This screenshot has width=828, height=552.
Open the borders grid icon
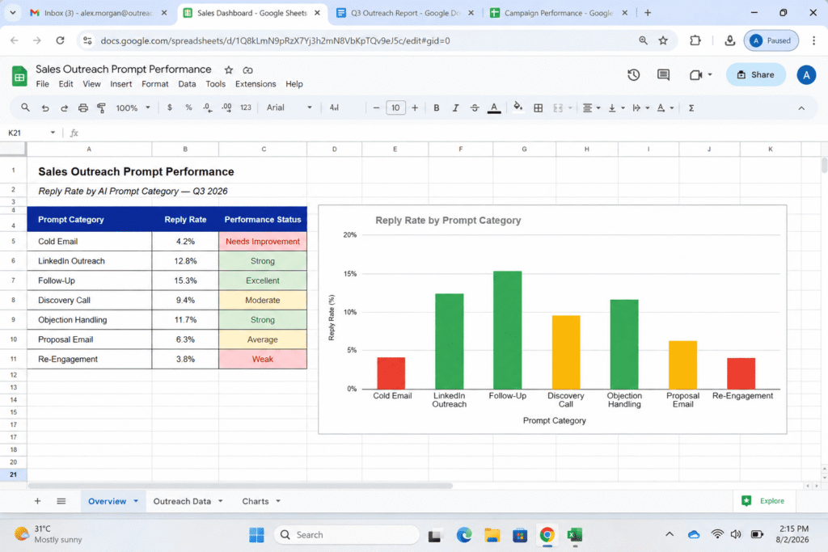click(x=538, y=107)
